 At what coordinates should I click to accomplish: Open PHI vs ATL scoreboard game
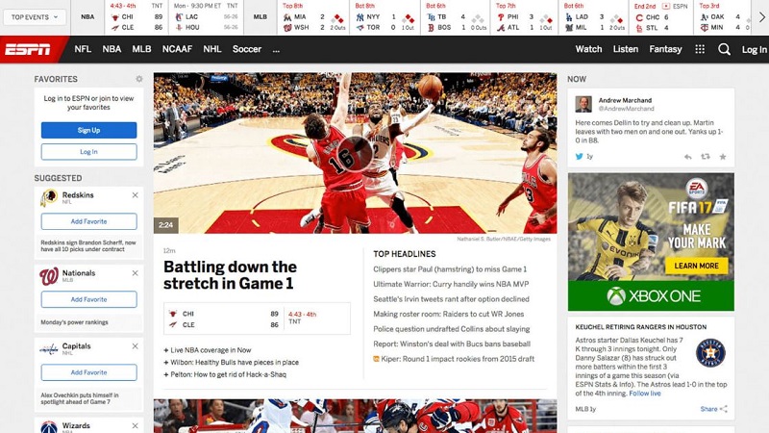[x=524, y=17]
